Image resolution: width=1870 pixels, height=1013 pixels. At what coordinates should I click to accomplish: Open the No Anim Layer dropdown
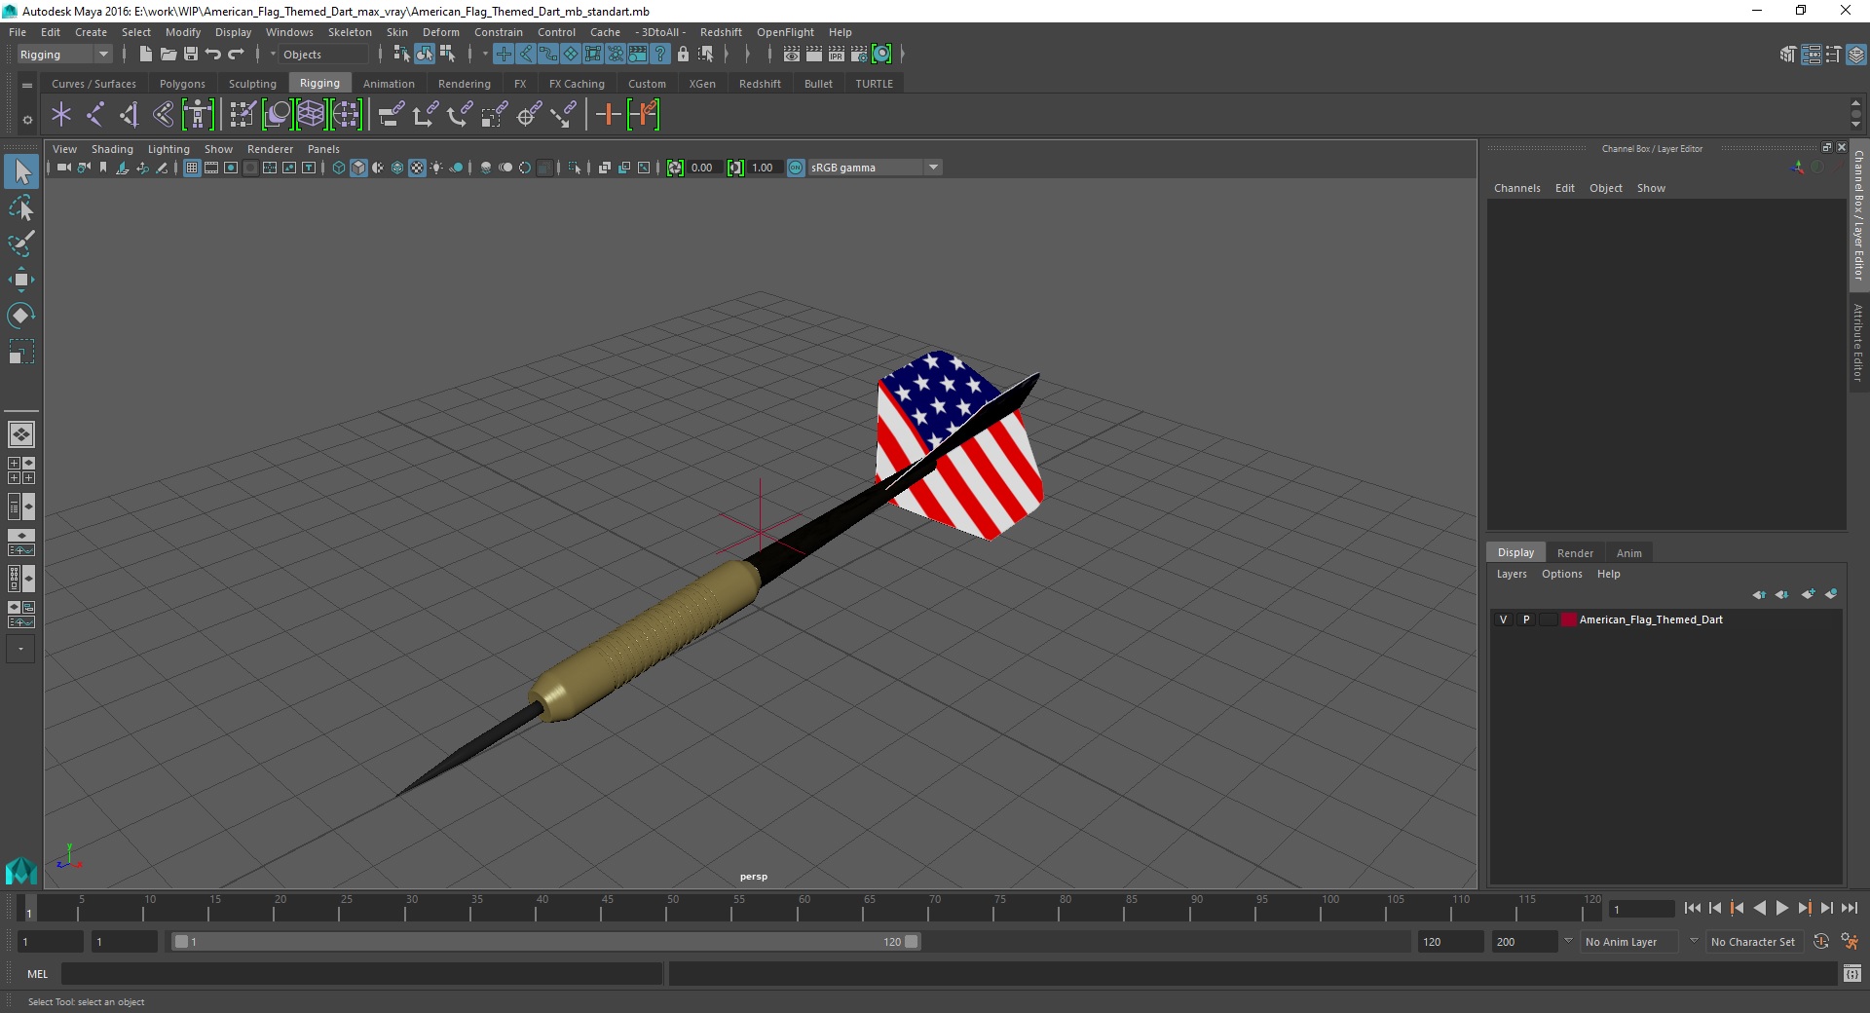click(x=1629, y=942)
